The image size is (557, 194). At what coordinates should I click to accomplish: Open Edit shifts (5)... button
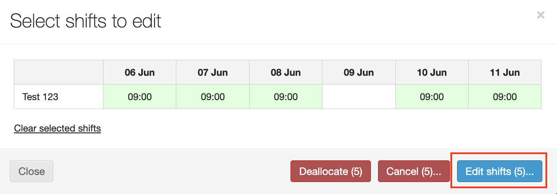tap(499, 171)
